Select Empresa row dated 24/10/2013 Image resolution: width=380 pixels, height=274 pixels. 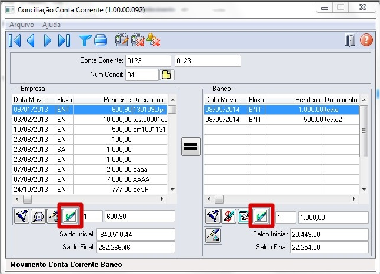[89, 189]
